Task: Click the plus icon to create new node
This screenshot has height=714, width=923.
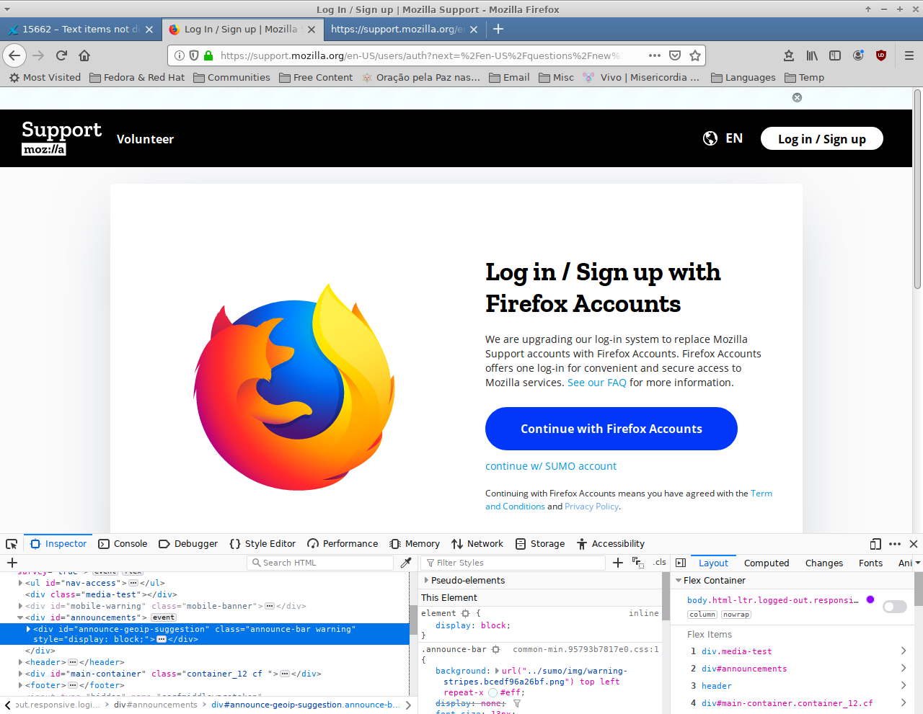Action: point(12,563)
